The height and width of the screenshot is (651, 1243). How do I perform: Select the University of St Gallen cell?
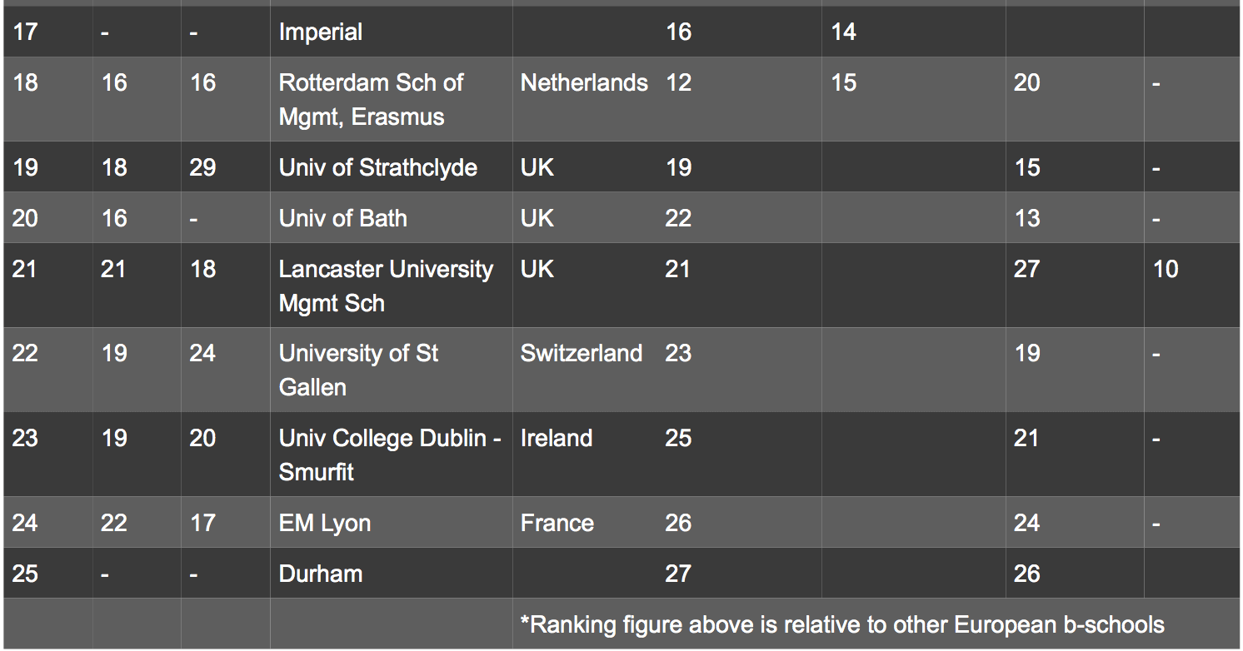tap(391, 370)
